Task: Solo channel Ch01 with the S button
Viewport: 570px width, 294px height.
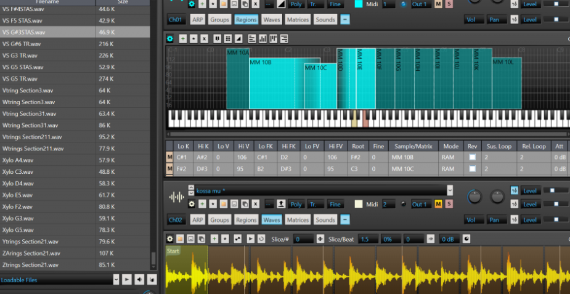Action: point(449,4)
